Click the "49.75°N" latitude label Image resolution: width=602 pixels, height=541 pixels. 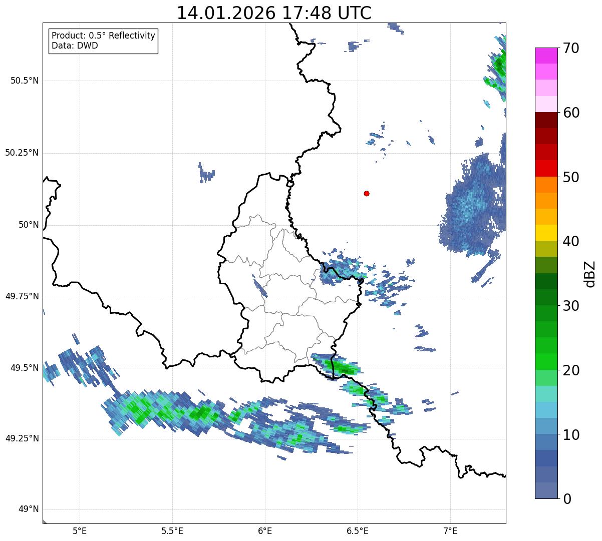pyautogui.click(x=22, y=296)
